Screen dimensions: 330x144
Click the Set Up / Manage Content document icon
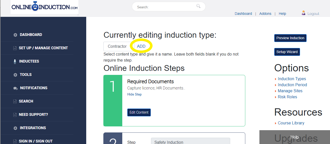[x=15, y=48]
